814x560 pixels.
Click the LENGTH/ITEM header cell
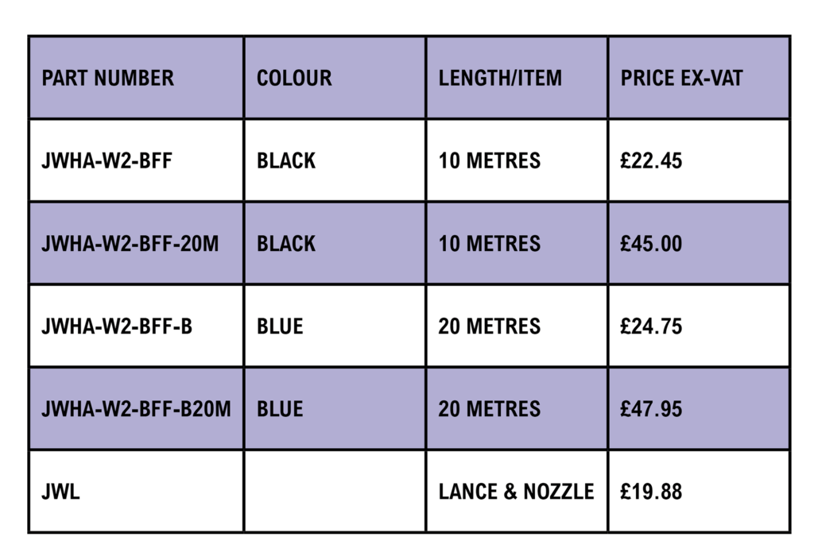click(500, 78)
